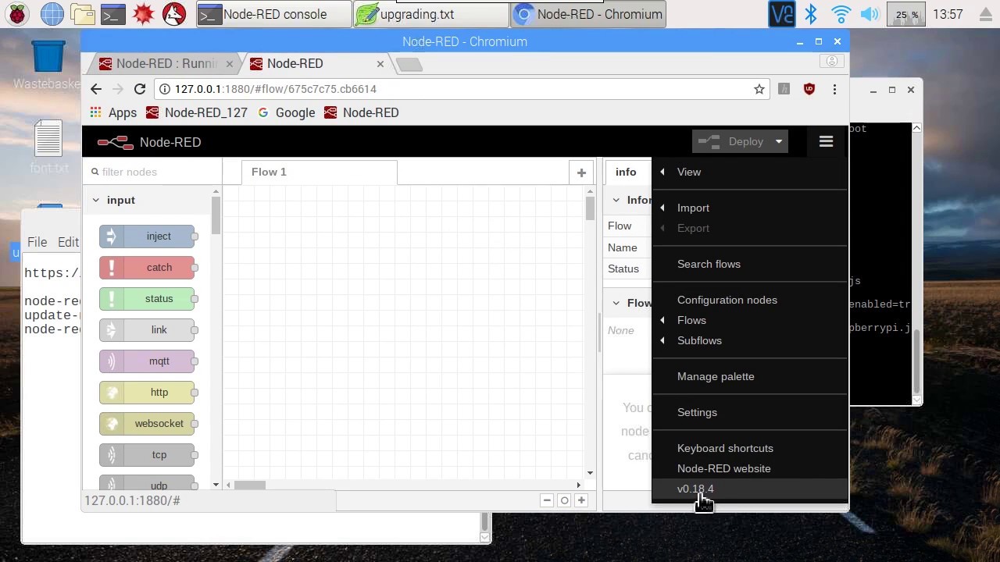
Task: Switch to the Node-RED console taskbar window
Action: click(273, 14)
